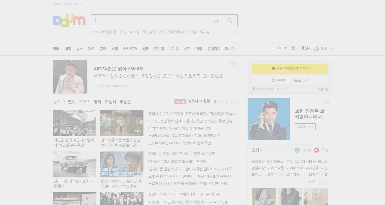Image resolution: width=385 pixels, height=205 pixels.
Task: Open the 쇼핑 menu item
Action: tap(115, 49)
